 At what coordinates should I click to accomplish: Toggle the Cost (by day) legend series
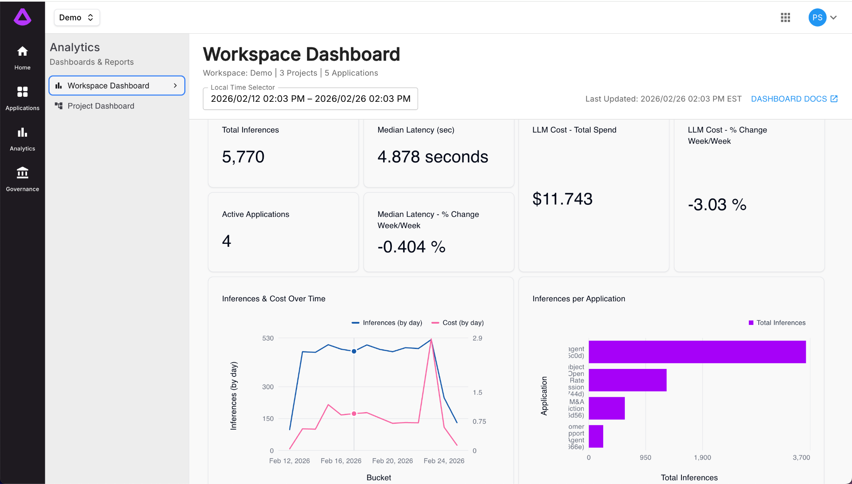click(x=458, y=323)
